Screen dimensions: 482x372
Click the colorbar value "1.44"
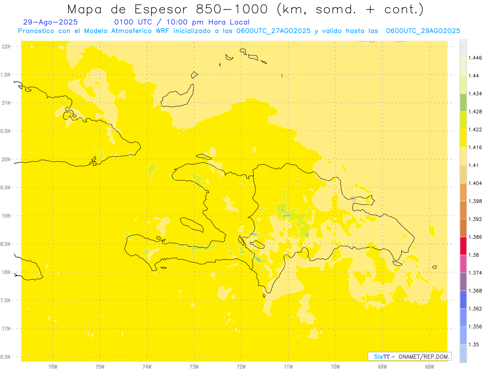pos(474,76)
